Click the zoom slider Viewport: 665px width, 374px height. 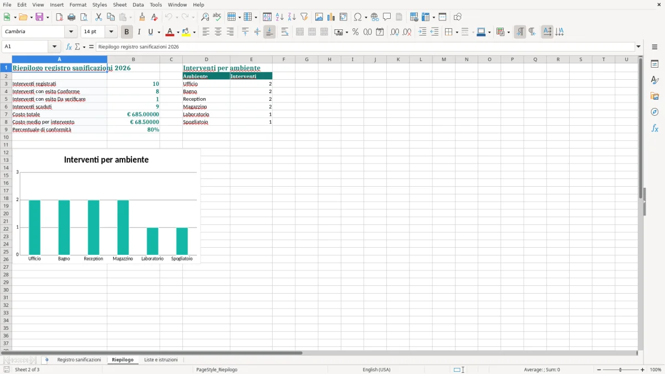pyautogui.click(x=621, y=370)
